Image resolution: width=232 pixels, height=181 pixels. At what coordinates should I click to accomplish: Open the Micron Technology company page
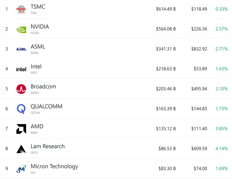[54, 166]
